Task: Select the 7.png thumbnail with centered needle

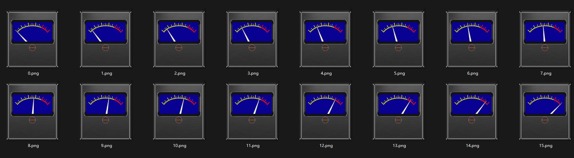Action: click(x=545, y=39)
